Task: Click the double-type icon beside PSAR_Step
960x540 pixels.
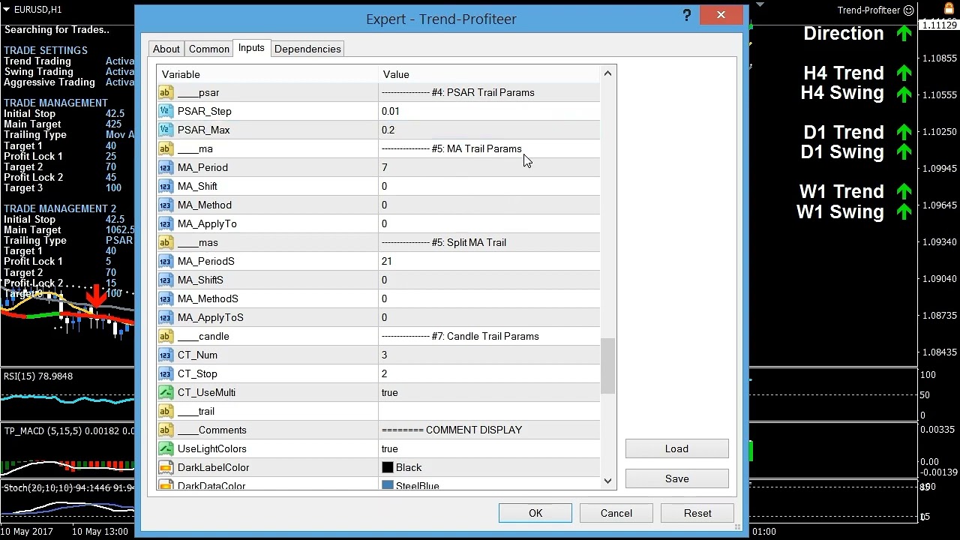Action: (x=166, y=111)
